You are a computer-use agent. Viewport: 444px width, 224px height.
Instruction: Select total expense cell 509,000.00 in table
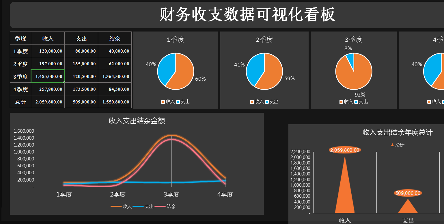coord(81,102)
